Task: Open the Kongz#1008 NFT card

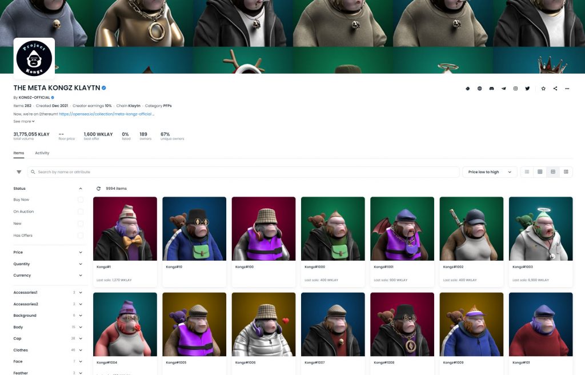Action: pos(402,333)
